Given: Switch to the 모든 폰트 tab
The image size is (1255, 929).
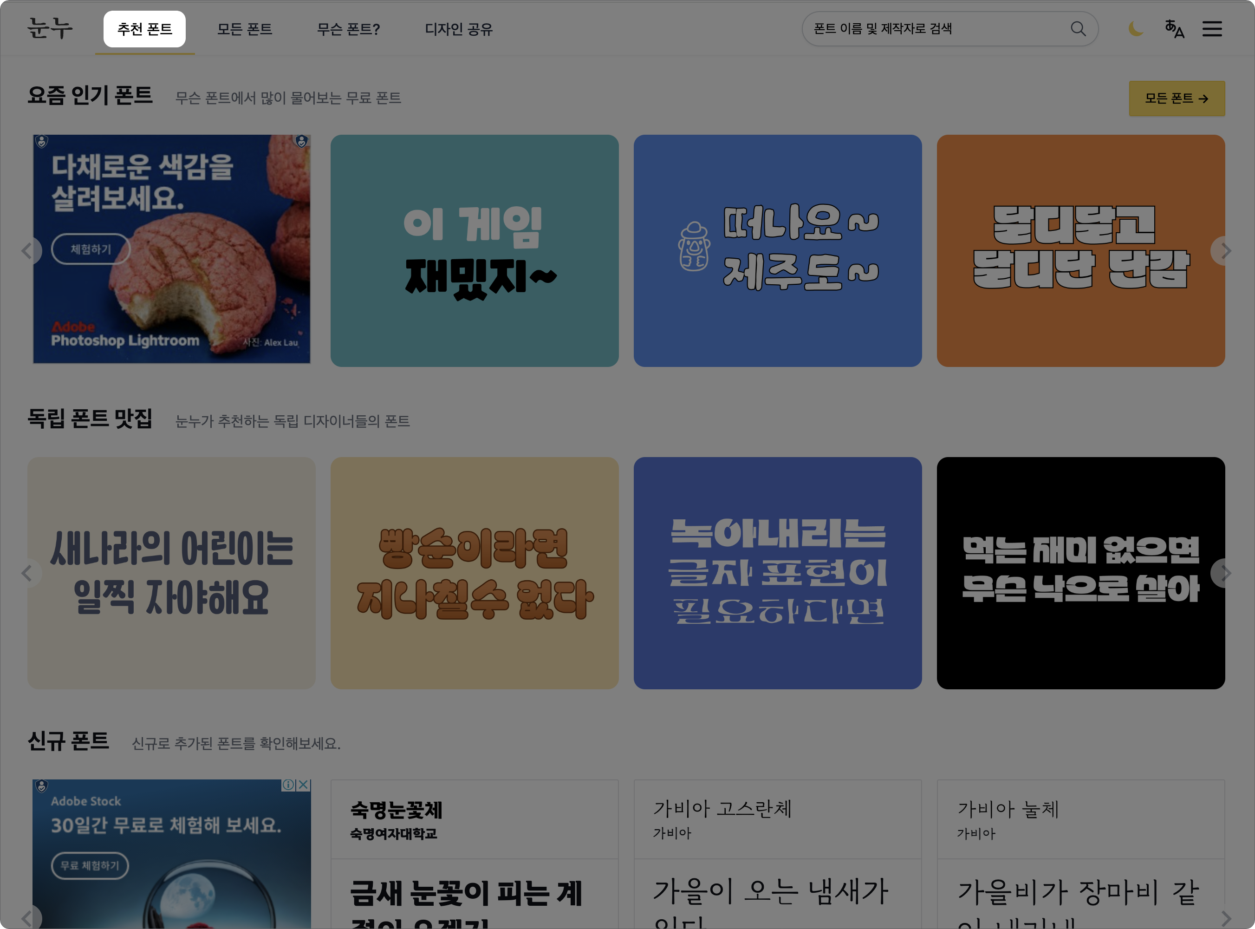Looking at the screenshot, I should coord(245,29).
